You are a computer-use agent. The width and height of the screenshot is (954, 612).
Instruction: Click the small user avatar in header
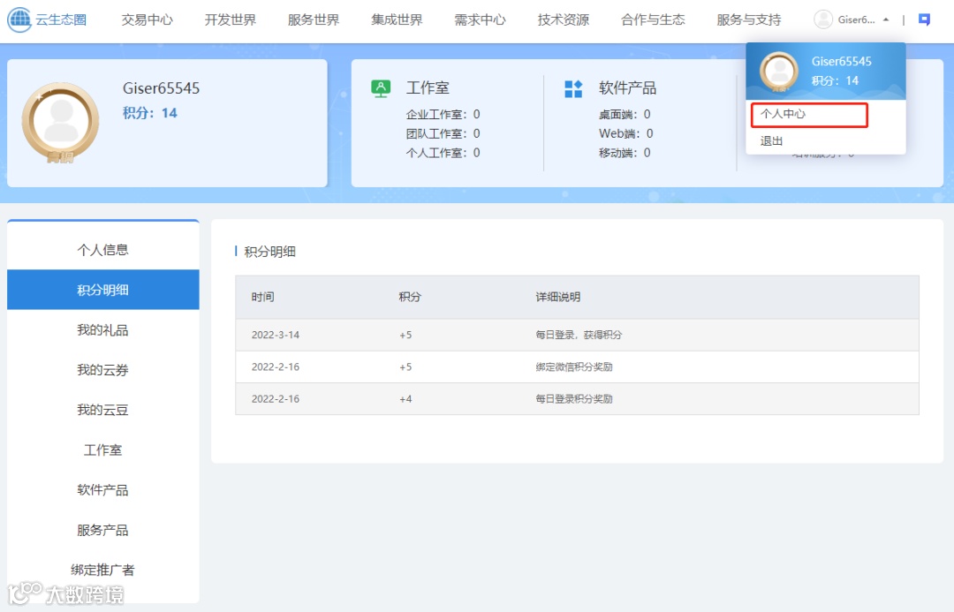click(823, 19)
